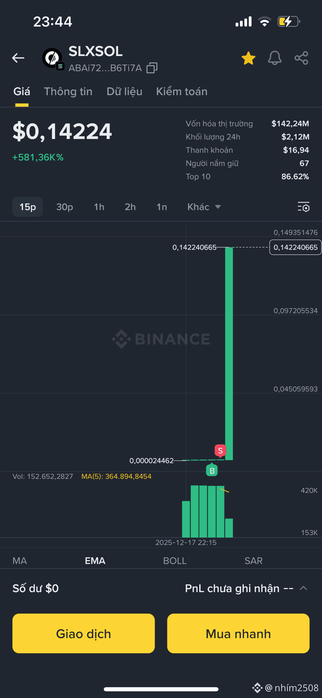
Task: Tap the back arrow icon
Action: (18, 58)
